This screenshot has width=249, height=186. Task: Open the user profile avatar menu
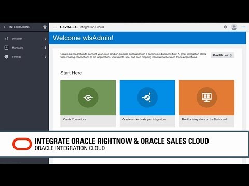pyautogui.click(x=234, y=27)
